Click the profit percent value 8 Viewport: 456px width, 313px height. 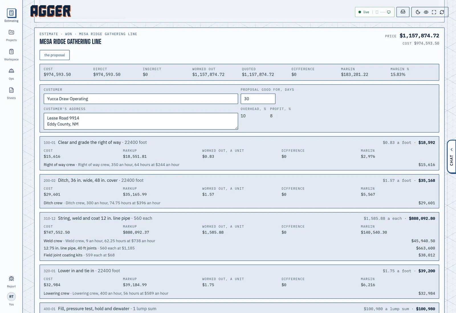[x=271, y=116]
